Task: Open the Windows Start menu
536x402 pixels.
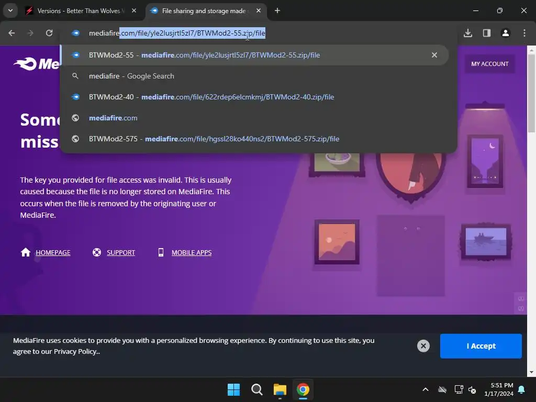Action: 234,389
